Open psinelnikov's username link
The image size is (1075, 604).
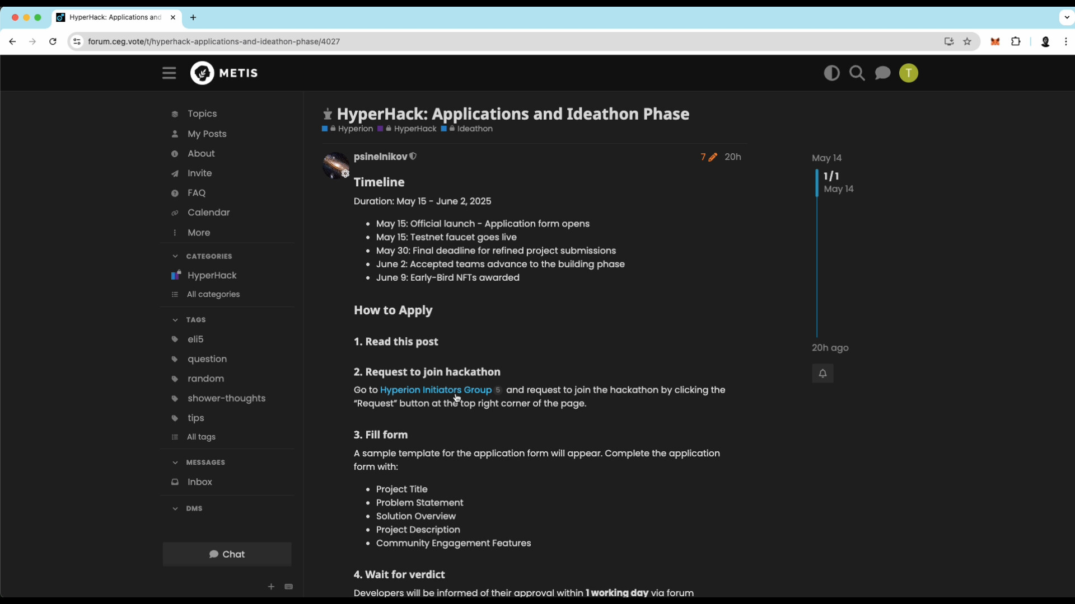[380, 157]
